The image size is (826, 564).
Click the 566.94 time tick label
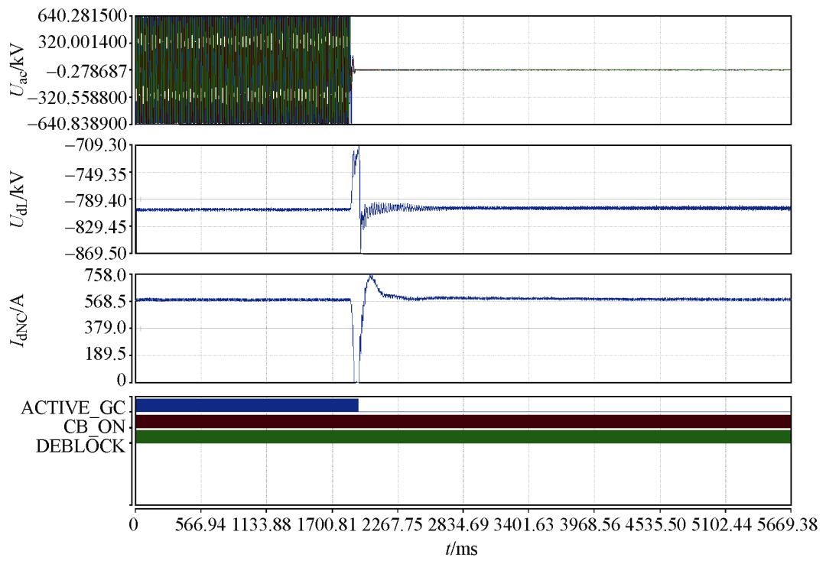(202, 524)
